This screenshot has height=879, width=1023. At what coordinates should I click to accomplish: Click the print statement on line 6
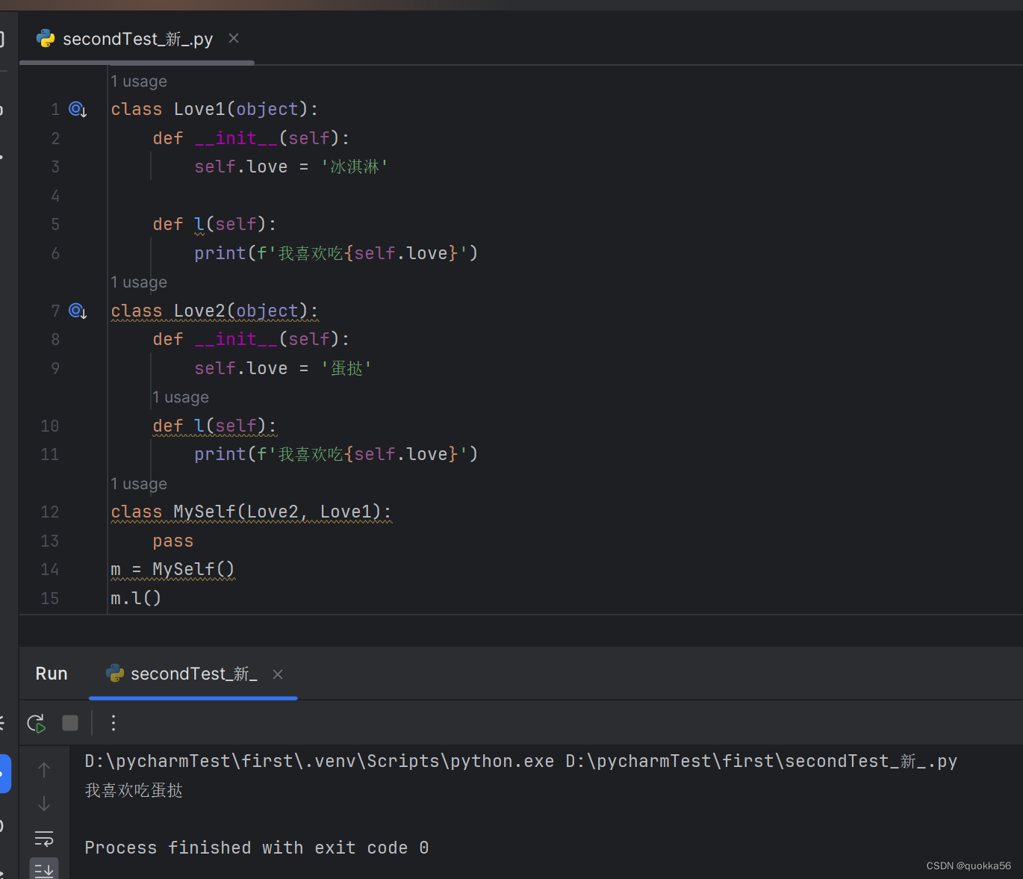pyautogui.click(x=336, y=254)
